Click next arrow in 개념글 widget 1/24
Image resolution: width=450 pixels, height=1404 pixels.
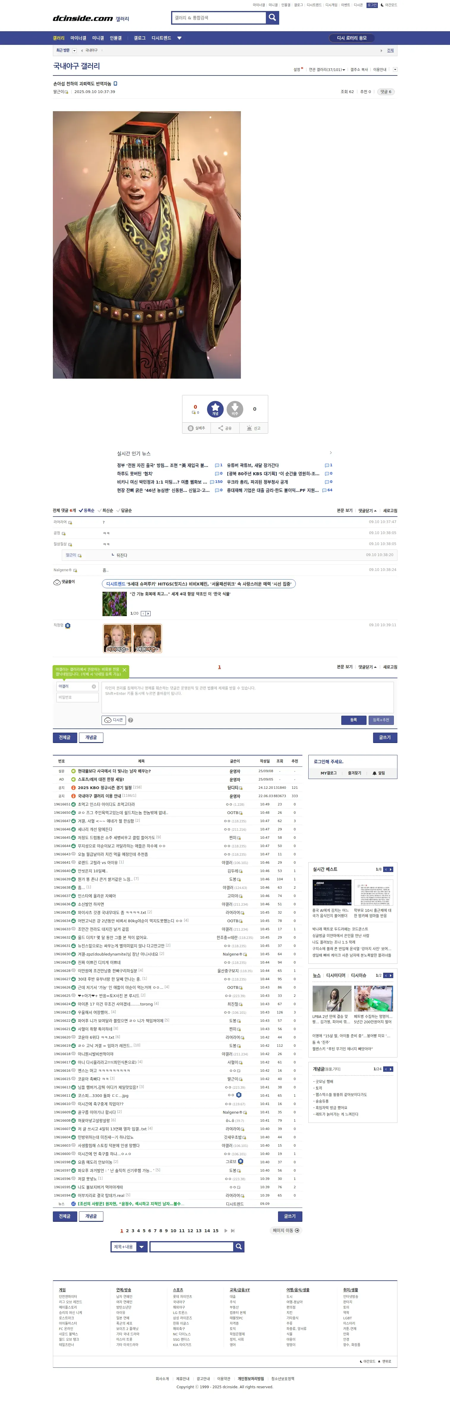pyautogui.click(x=391, y=1069)
